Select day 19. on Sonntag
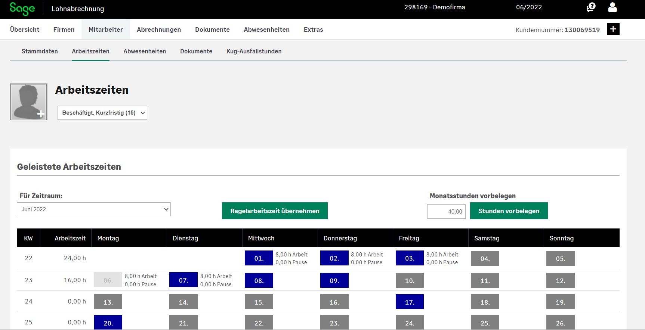Screen dimensions: 645x330 (x=561, y=302)
